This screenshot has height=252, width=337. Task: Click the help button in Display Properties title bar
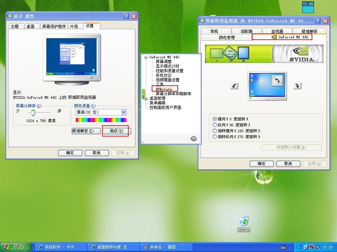pyautogui.click(x=126, y=16)
